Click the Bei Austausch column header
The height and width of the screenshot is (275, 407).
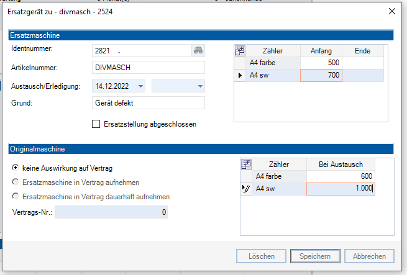point(342,165)
